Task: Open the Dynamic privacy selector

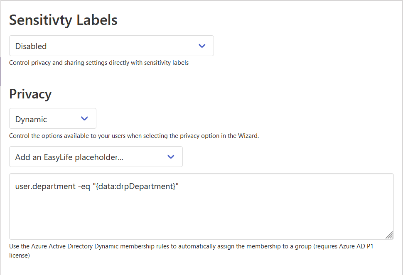Action: tap(52, 118)
